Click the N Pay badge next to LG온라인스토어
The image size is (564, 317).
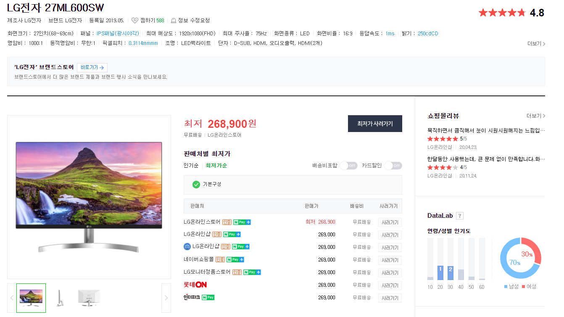coord(242,222)
